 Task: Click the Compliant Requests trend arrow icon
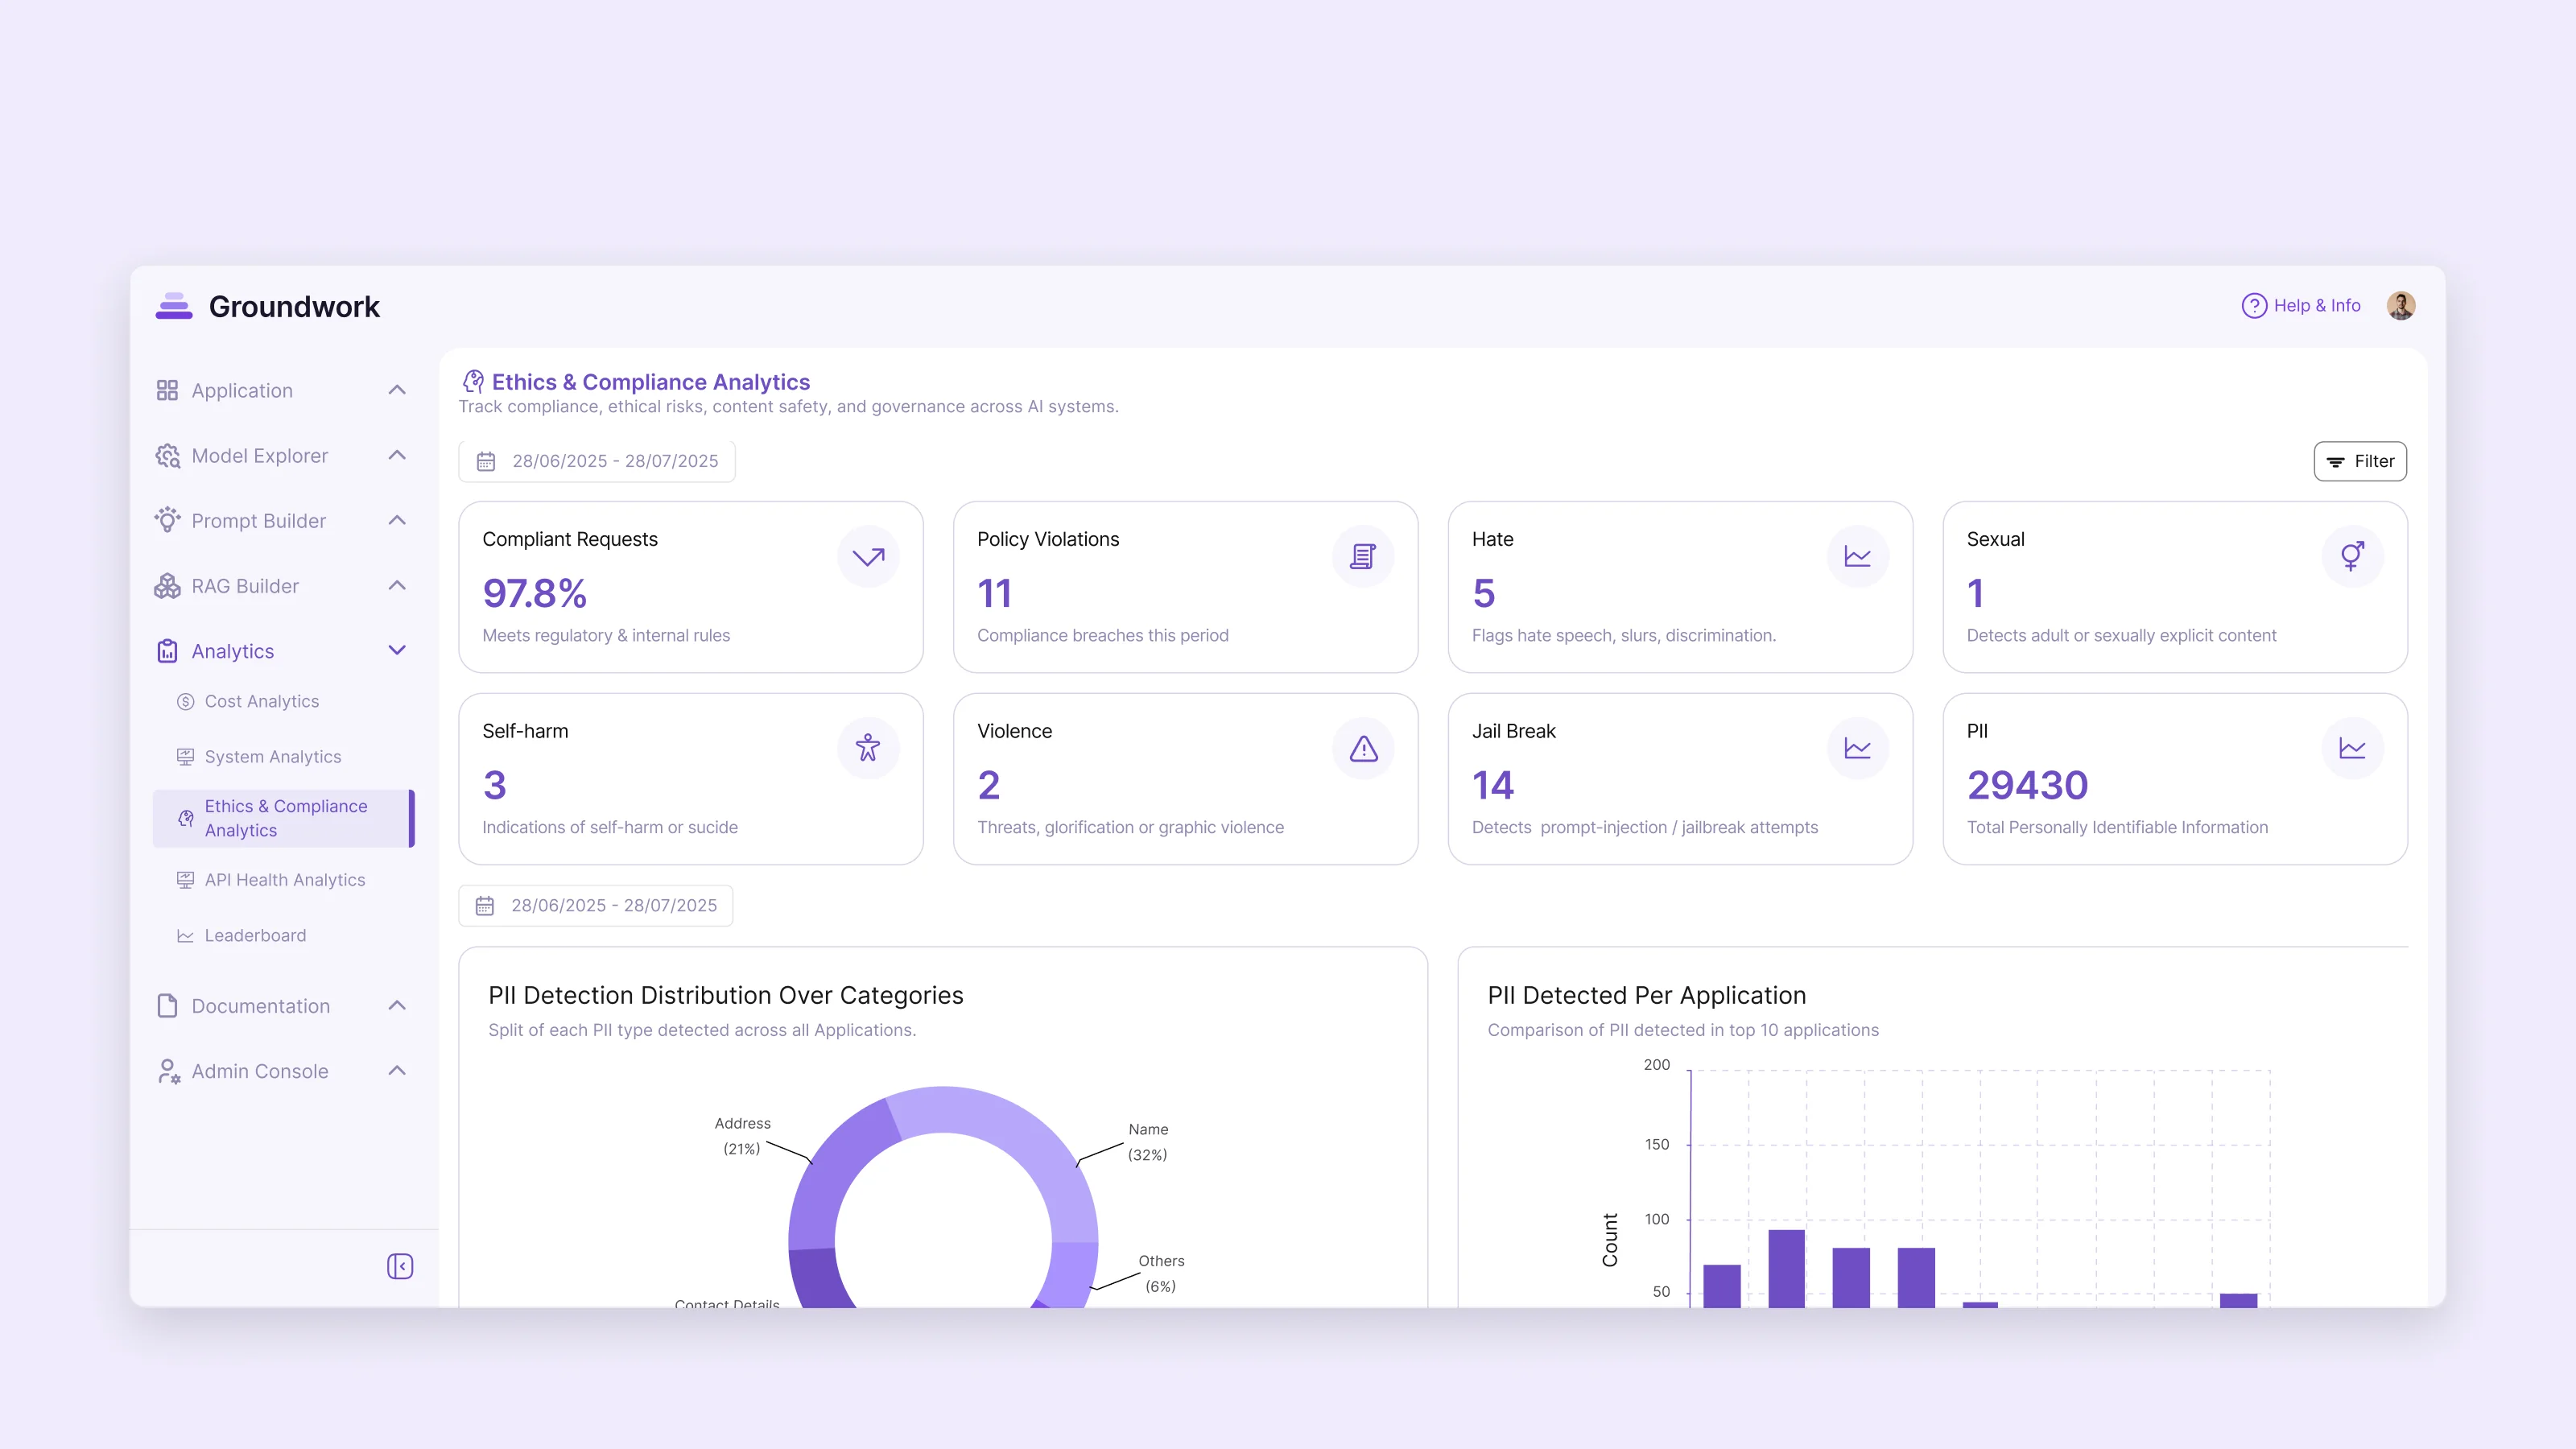point(868,556)
